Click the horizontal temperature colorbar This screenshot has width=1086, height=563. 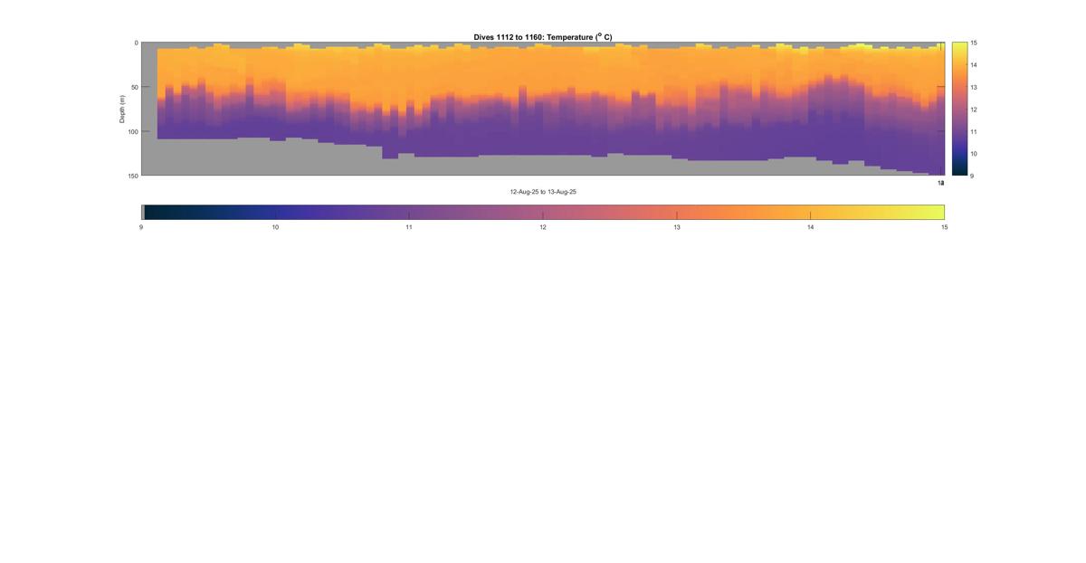tap(543, 212)
